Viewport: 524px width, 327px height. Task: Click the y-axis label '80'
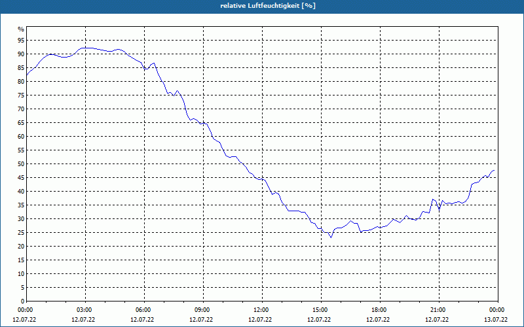[x=21, y=81]
